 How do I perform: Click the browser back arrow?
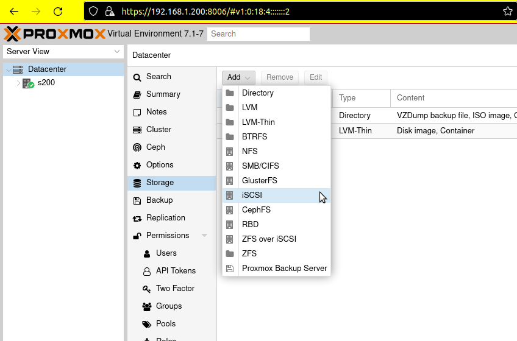click(14, 12)
